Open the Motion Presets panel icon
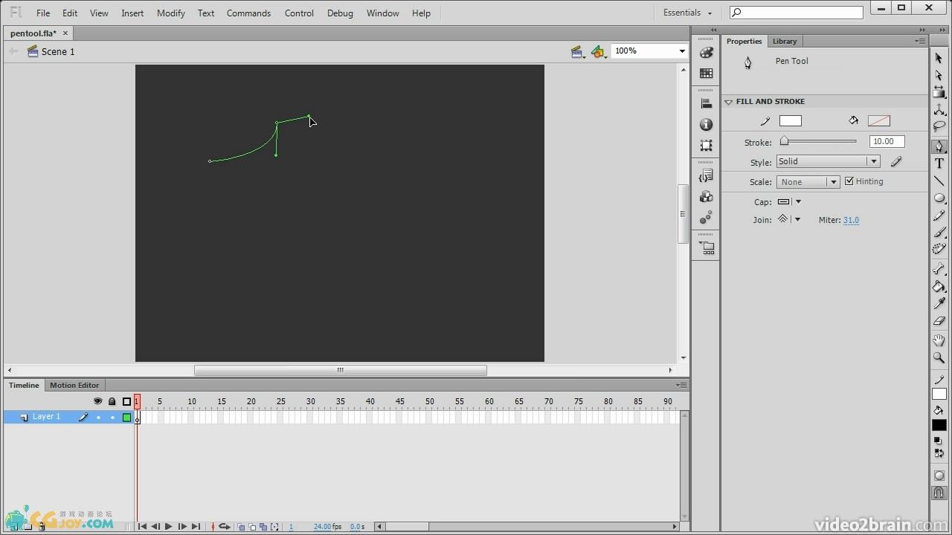This screenshot has width=952, height=535. [706, 217]
